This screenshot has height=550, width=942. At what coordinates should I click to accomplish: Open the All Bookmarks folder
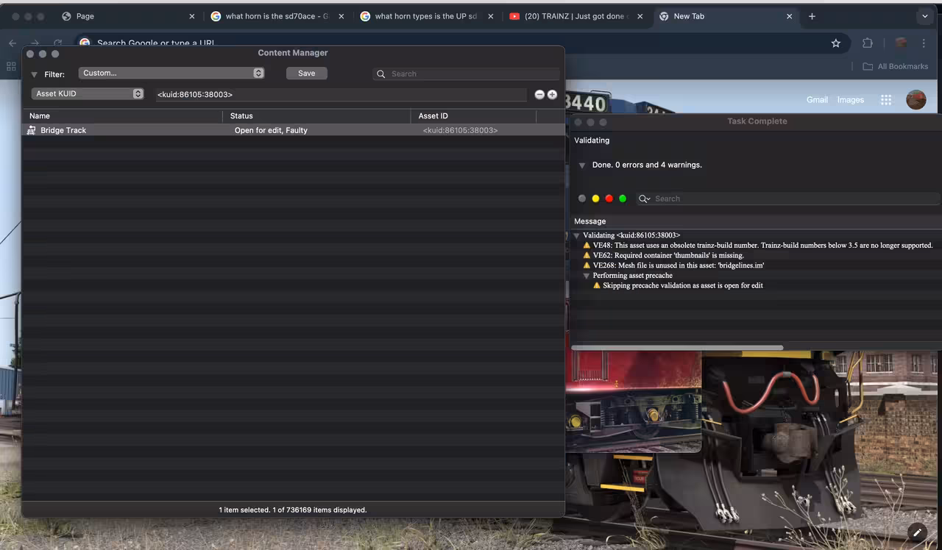[896, 66]
